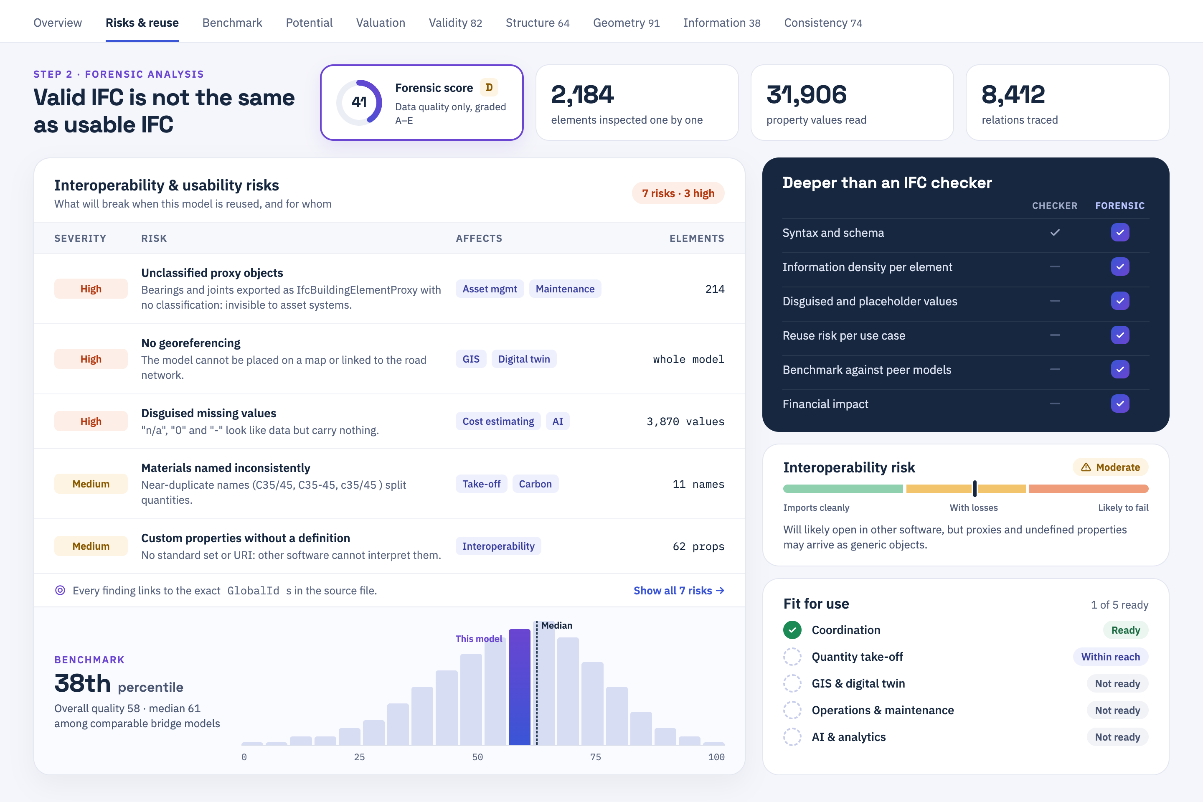The width and height of the screenshot is (1203, 802).
Task: Click the dashed circle beside Operations & maintenance
Action: [792, 710]
